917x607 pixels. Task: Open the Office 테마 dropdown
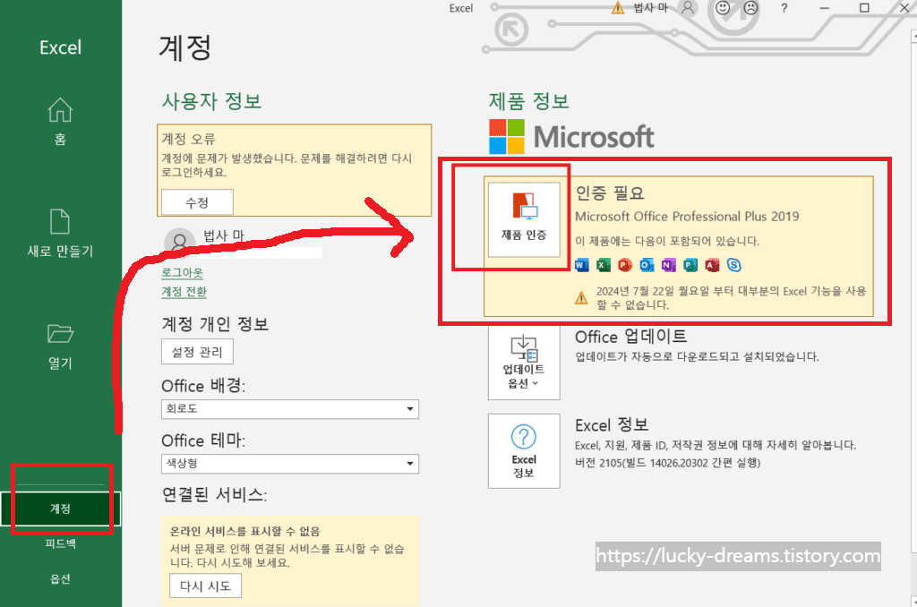coord(290,463)
